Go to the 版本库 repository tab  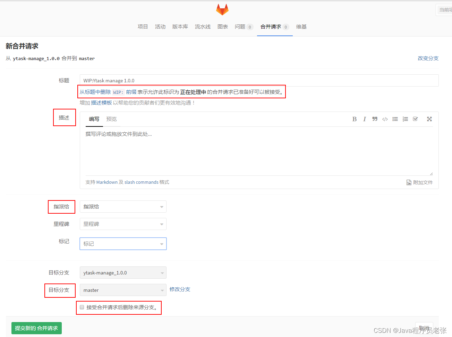pyautogui.click(x=180, y=27)
